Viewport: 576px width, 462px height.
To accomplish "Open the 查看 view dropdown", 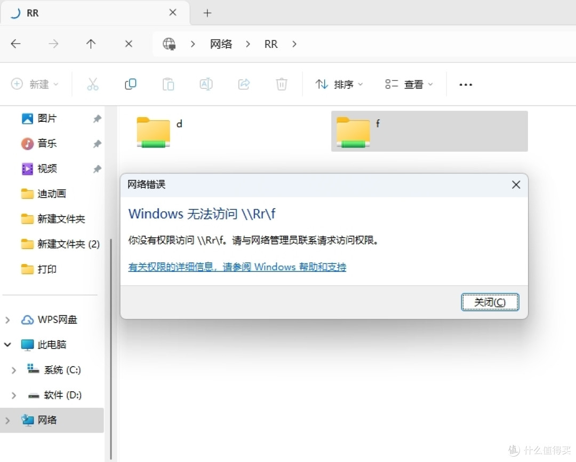I will pos(409,84).
